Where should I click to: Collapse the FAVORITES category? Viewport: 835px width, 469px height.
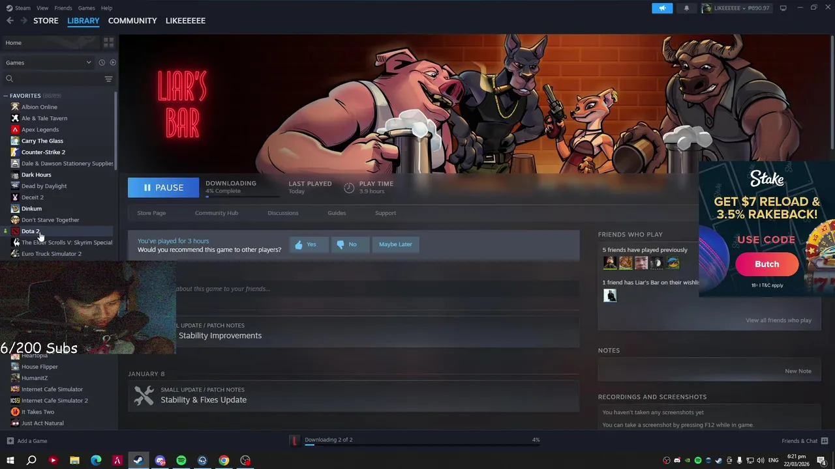click(5, 96)
